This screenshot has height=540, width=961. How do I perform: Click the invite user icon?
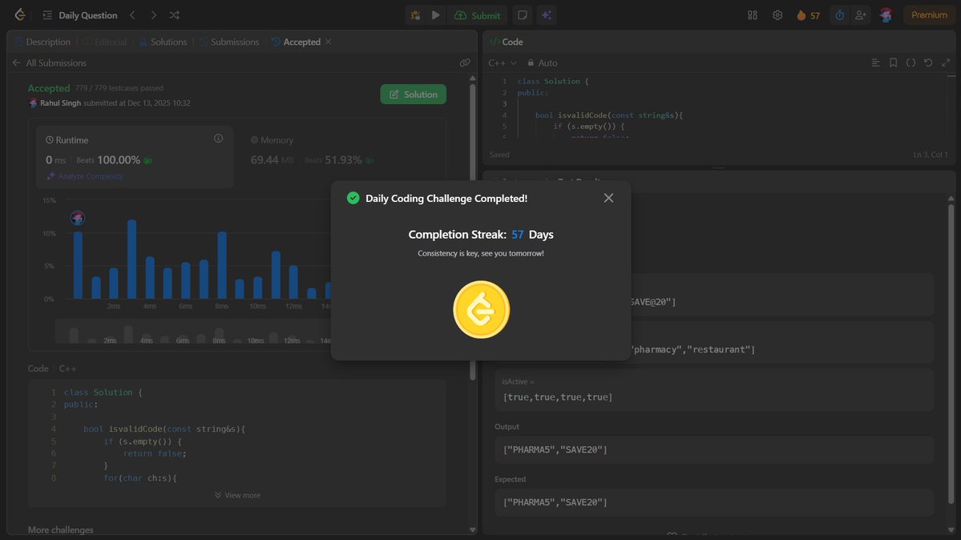click(861, 15)
